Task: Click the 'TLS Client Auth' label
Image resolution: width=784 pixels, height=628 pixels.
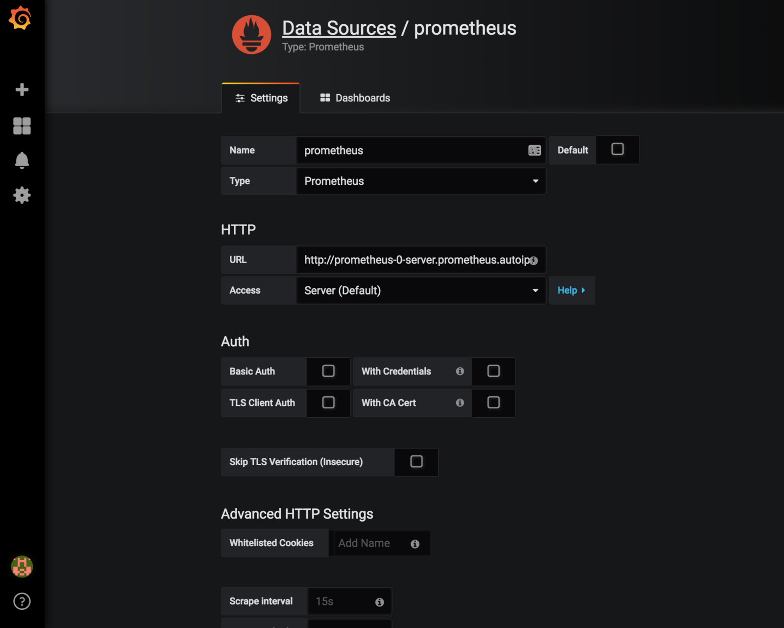Action: pos(262,402)
